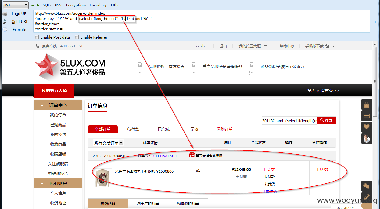Expand the 手机版下载 dropdown arrow
Image resolution: width=380 pixels, height=209 pixels.
(333, 46)
